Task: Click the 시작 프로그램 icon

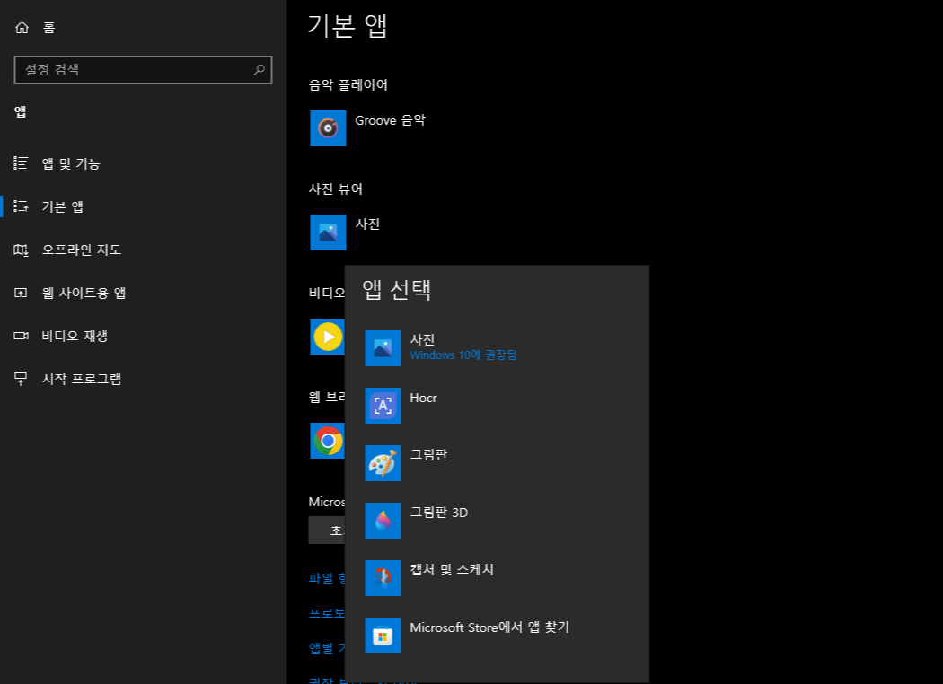Action: pyautogui.click(x=21, y=380)
